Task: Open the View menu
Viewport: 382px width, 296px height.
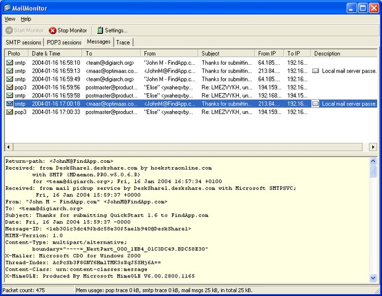Action: coord(10,19)
